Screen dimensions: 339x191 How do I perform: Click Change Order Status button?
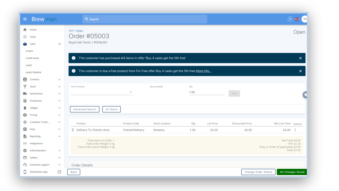[x=258, y=172]
